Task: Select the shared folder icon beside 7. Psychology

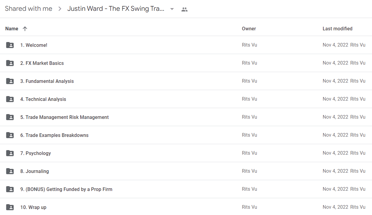Action: (10, 153)
